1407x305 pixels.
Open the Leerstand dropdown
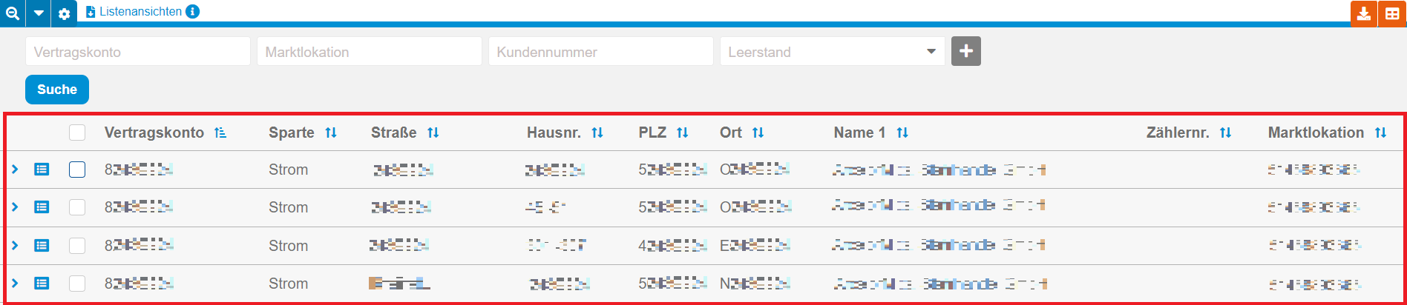[832, 52]
